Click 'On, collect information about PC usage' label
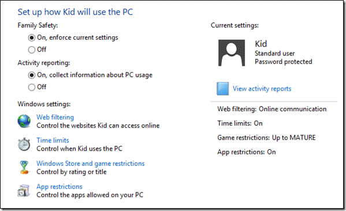The width and height of the screenshot is (346, 211). pos(95,75)
